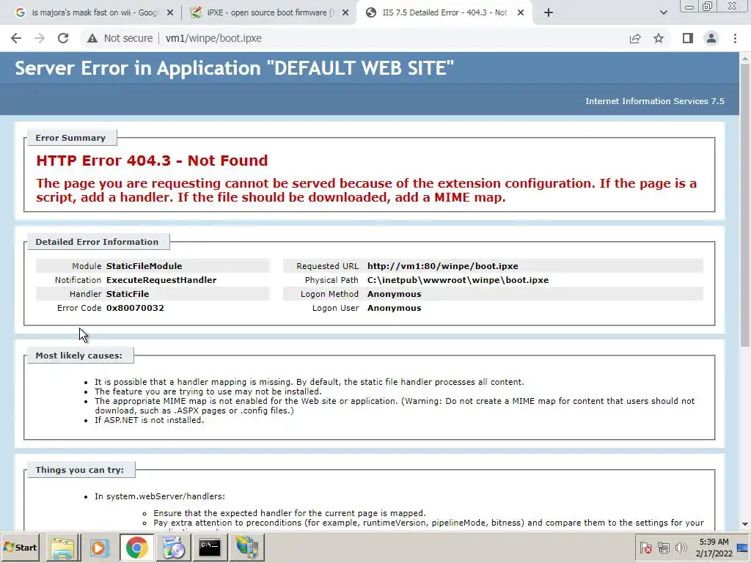The height and width of the screenshot is (563, 751).
Task: Click the Server Error in Application header
Action: pyautogui.click(x=234, y=68)
